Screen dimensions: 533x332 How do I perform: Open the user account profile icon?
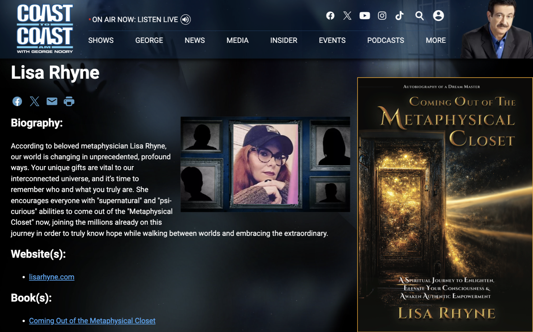tap(438, 16)
